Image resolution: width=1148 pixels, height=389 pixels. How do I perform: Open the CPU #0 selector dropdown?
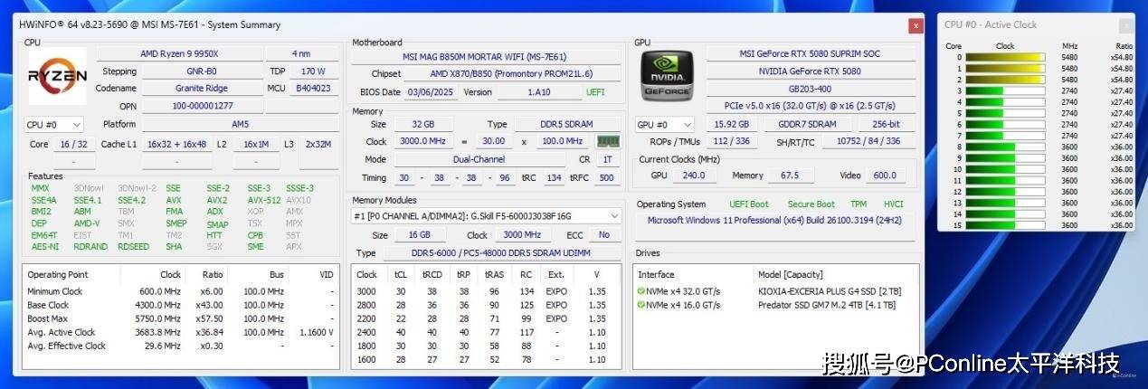(x=53, y=125)
